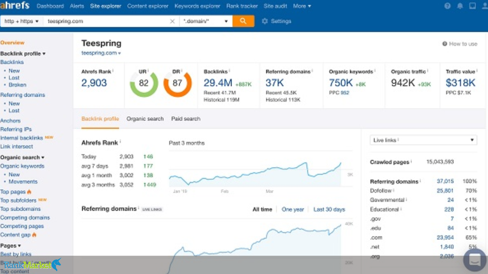Select the One year range

coord(293,209)
